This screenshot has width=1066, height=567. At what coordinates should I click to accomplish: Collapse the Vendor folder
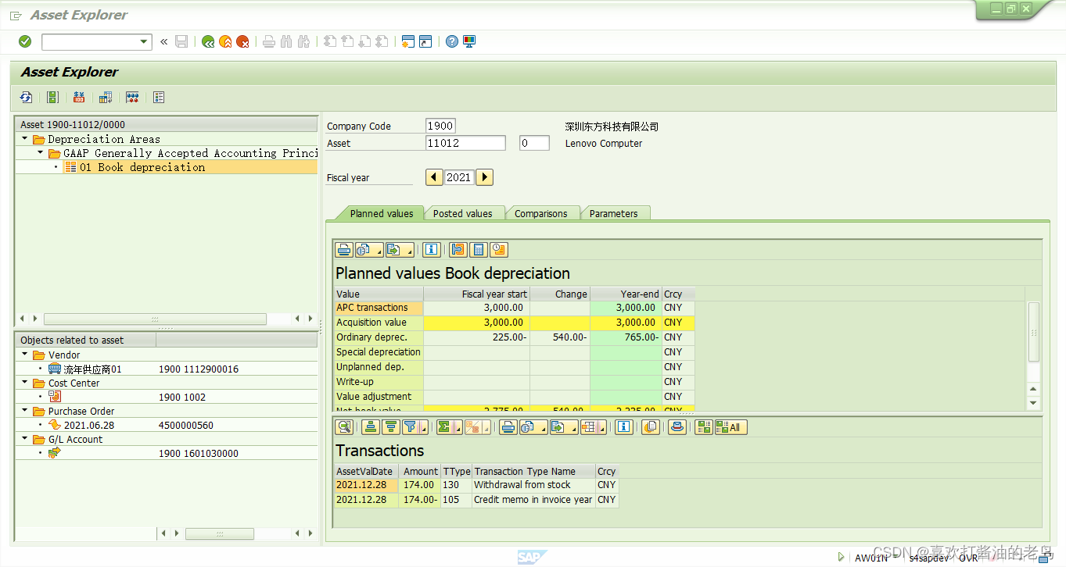[24, 355]
